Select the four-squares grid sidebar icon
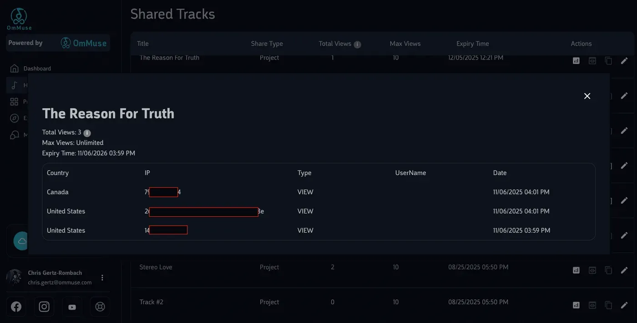Screen dimensions: 637x323 pos(15,102)
